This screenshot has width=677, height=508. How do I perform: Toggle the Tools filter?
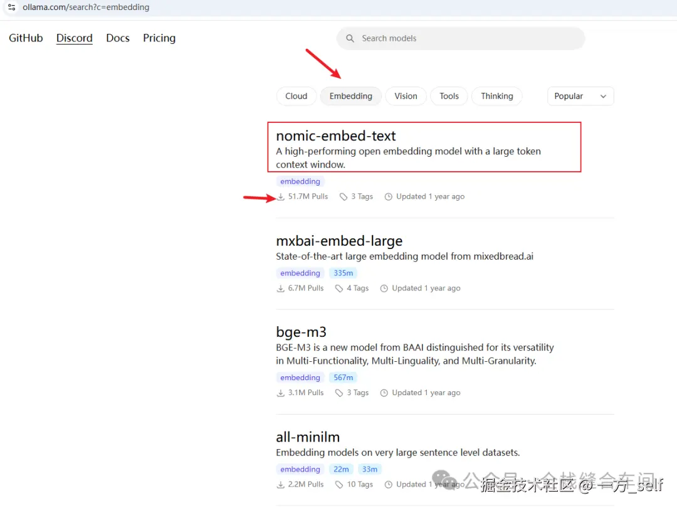pos(449,96)
